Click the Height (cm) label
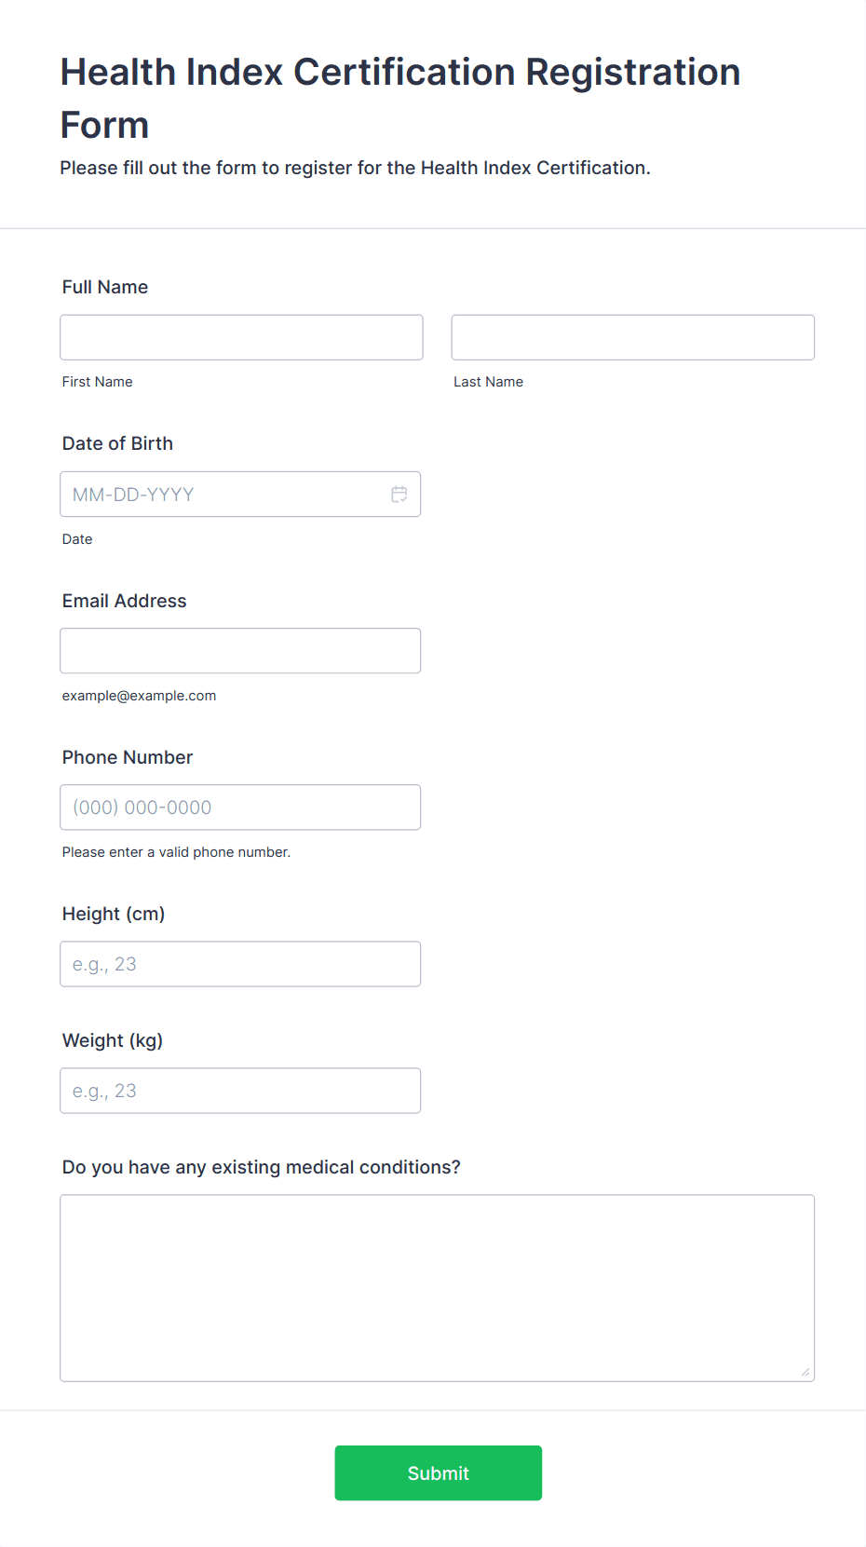This screenshot has height=1547, width=866. [x=114, y=914]
